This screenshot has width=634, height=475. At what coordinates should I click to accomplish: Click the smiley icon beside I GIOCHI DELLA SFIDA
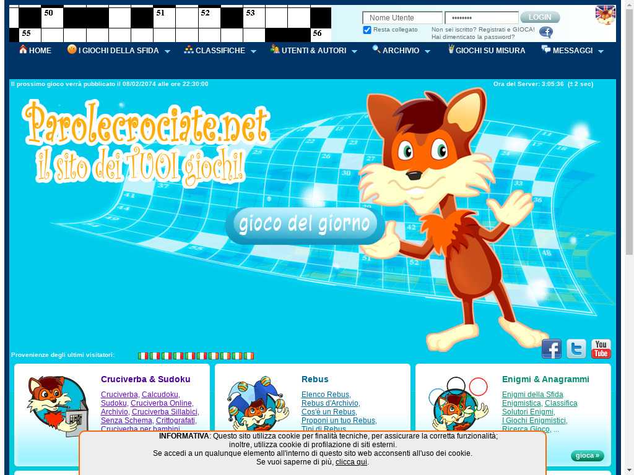point(72,49)
